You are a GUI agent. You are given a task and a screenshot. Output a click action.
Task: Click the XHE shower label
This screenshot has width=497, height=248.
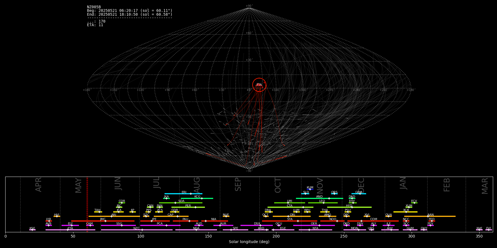(479, 228)
